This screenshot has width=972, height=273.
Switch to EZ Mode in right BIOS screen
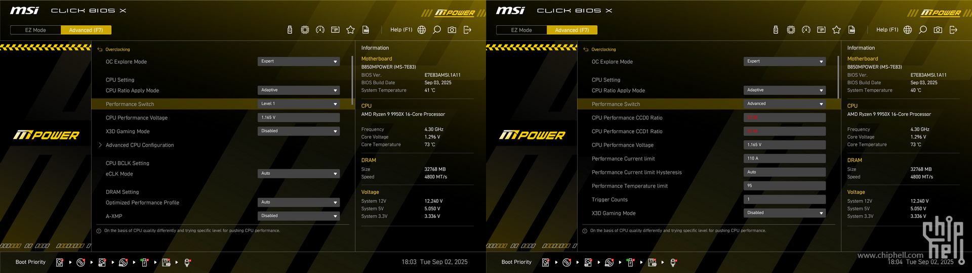tap(521, 30)
